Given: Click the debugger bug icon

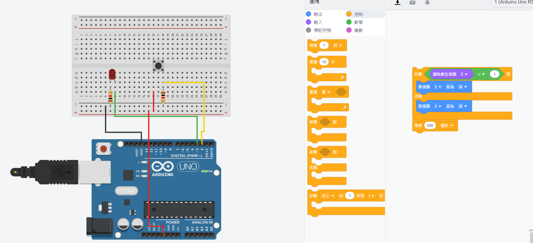Looking at the screenshot, I should [427, 3].
